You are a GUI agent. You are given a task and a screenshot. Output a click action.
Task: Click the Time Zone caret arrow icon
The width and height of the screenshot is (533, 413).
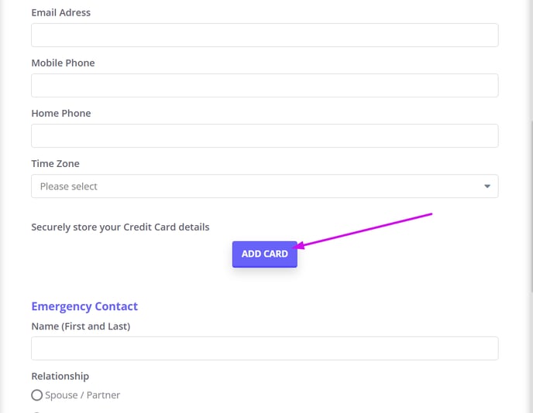487,186
